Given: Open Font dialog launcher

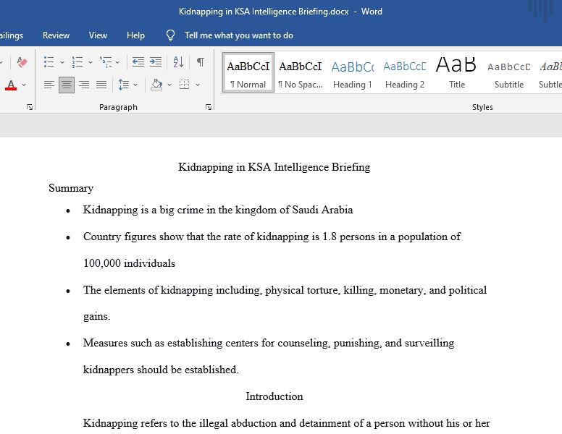Looking at the screenshot, I should (30, 107).
